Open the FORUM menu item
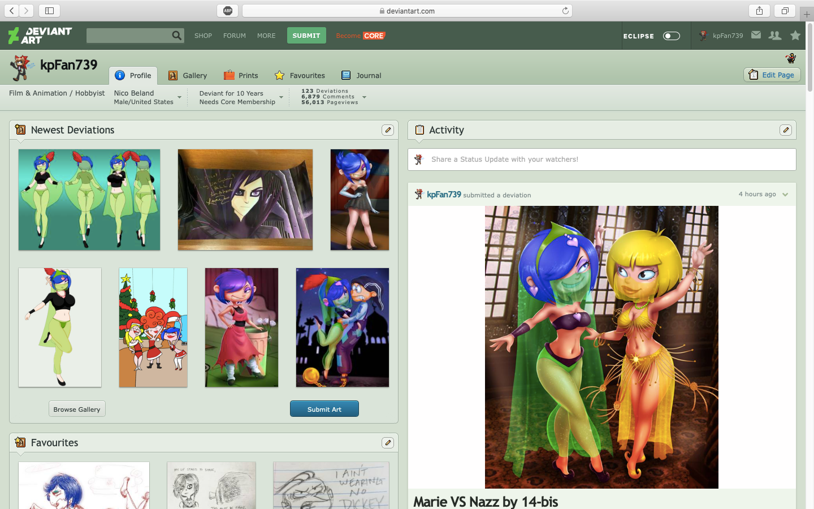Viewport: 814px width, 509px height. (235, 36)
